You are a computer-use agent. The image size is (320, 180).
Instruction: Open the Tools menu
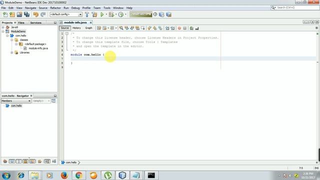(x=107, y=8)
